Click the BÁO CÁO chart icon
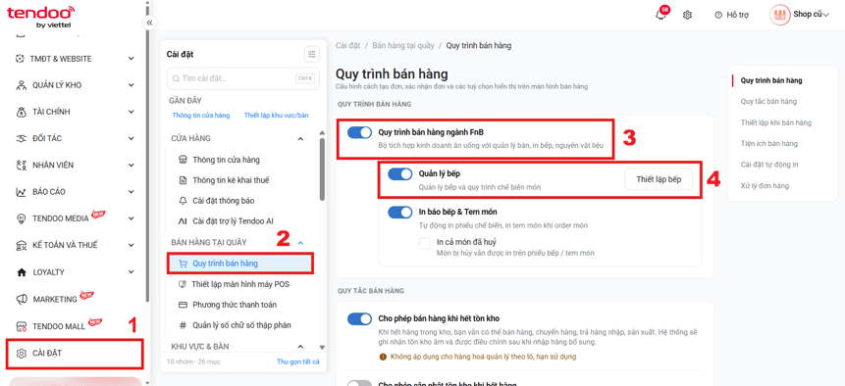 [x=21, y=191]
